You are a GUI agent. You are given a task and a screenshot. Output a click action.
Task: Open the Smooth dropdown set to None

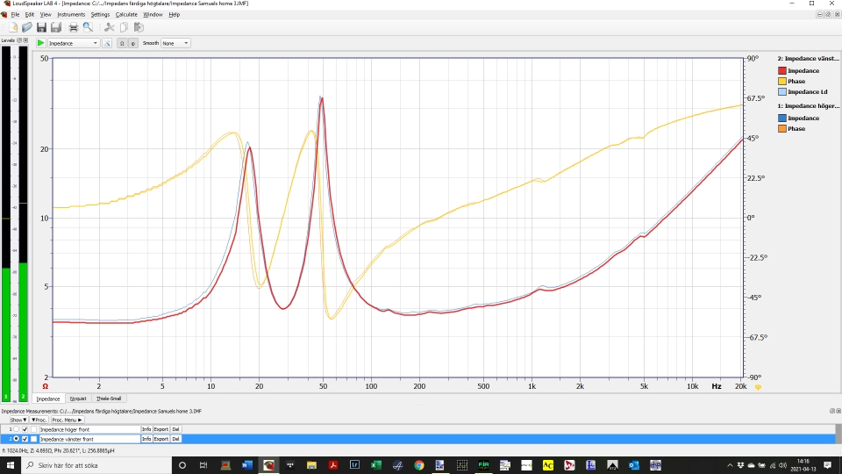pyautogui.click(x=175, y=43)
